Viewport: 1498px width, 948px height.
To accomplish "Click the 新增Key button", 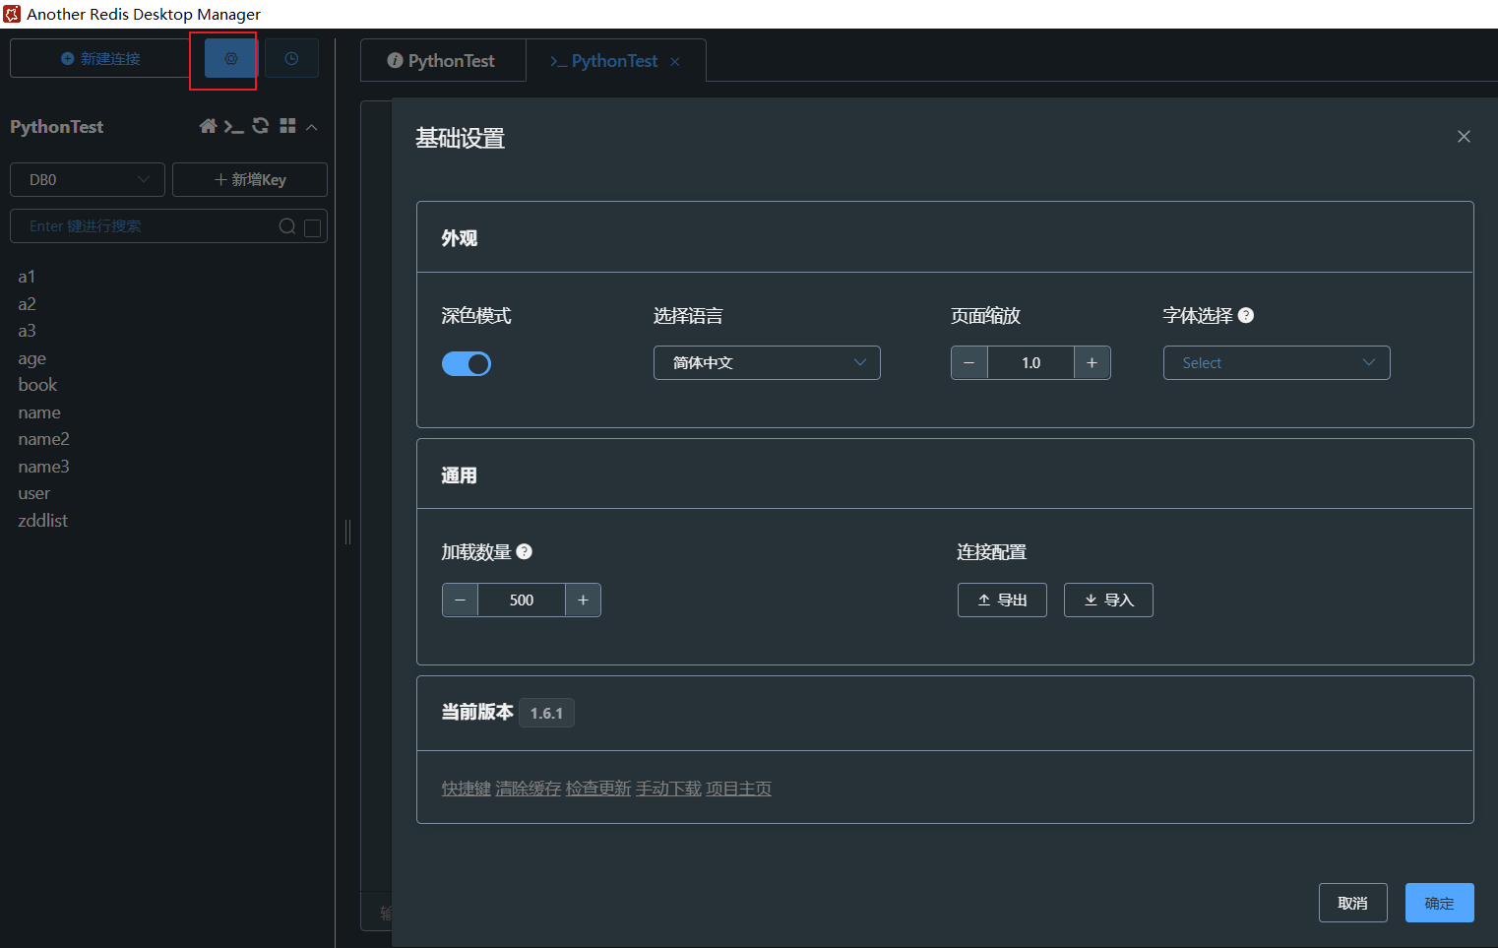I will tap(250, 180).
